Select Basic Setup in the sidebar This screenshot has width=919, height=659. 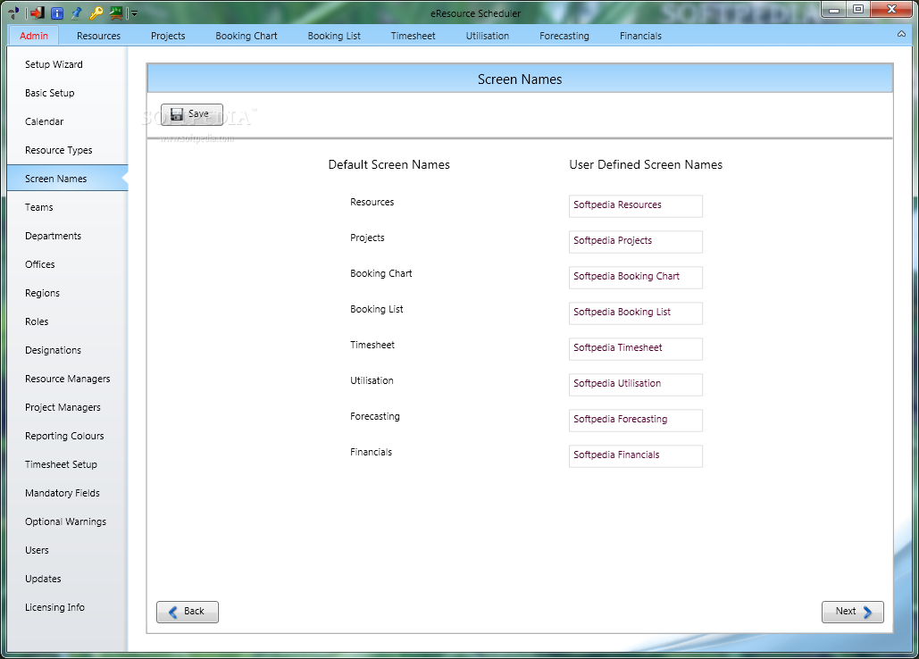tap(67, 93)
